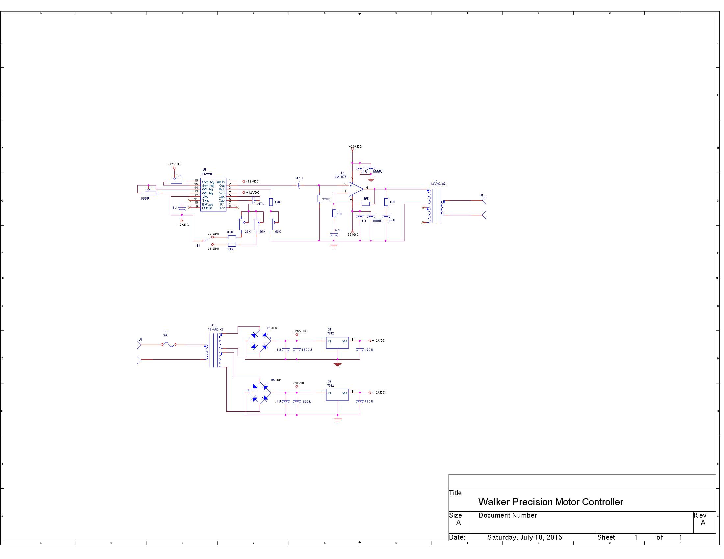Click the ground symbol below the op-amp's 47U capacitor

point(334,246)
